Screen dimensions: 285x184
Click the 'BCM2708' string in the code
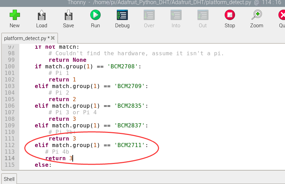[123, 66]
